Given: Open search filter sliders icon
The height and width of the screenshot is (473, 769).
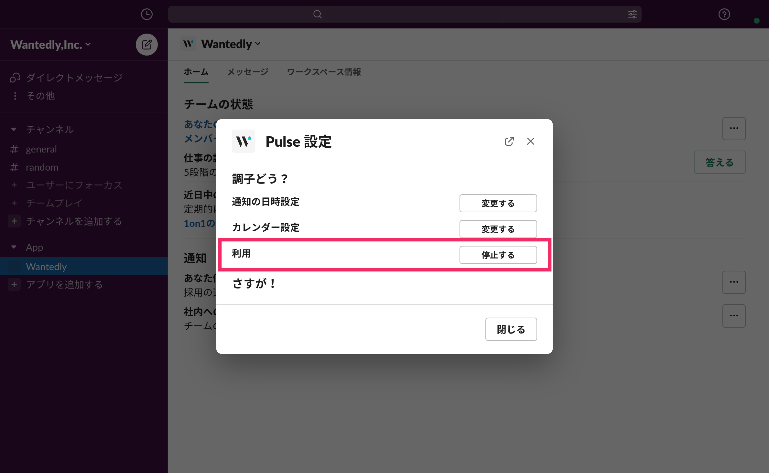Looking at the screenshot, I should click(x=632, y=14).
